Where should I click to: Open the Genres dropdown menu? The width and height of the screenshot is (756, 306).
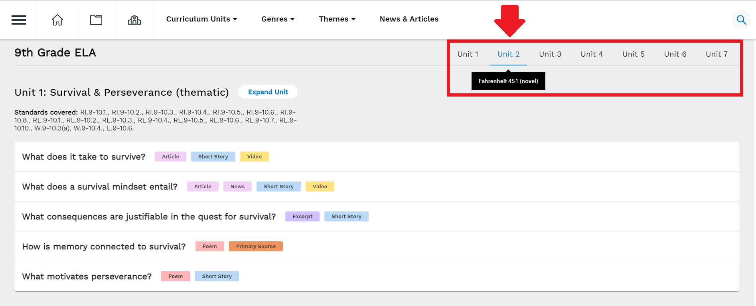point(278,19)
